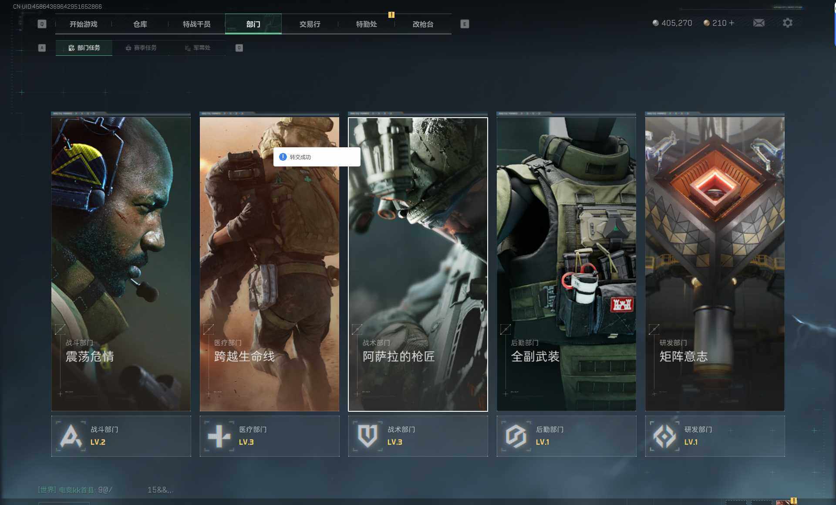Click the 研发部门 diamond emblem icon
The width and height of the screenshot is (836, 505).
point(664,436)
